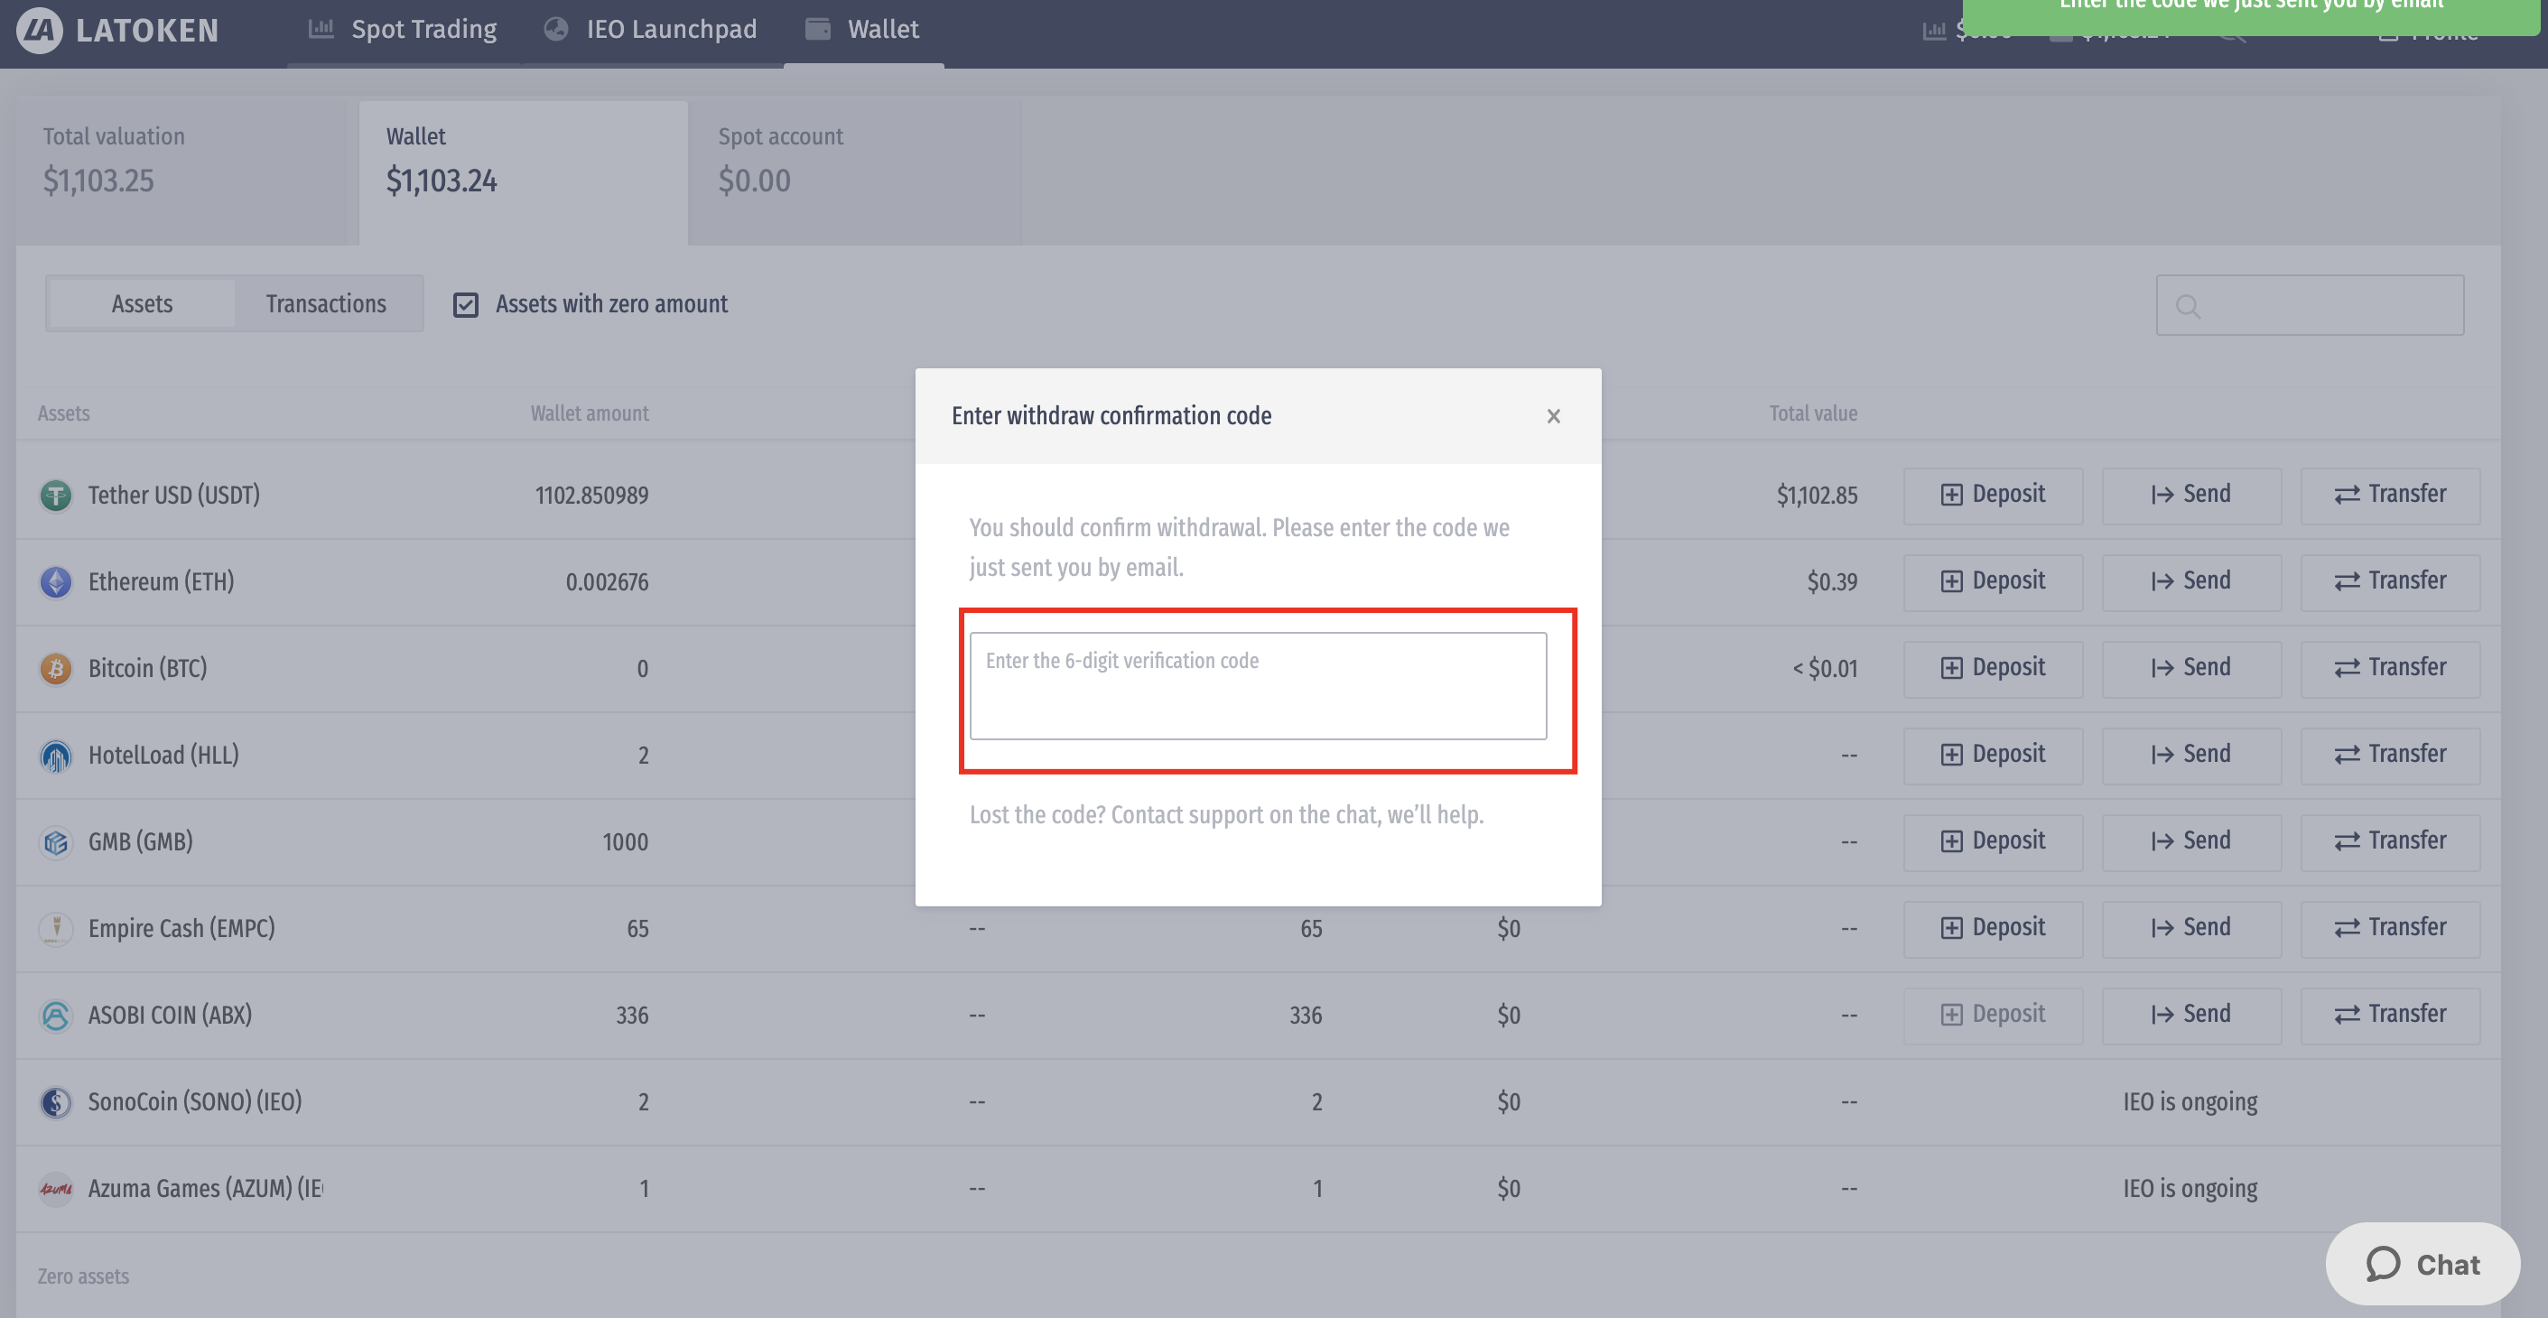2548x1318 pixels.
Task: Open the Chat support widget
Action: pos(2422,1264)
